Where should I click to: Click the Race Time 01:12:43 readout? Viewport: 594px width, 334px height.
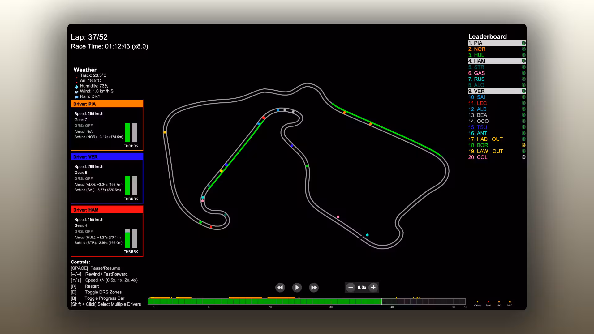(x=110, y=46)
